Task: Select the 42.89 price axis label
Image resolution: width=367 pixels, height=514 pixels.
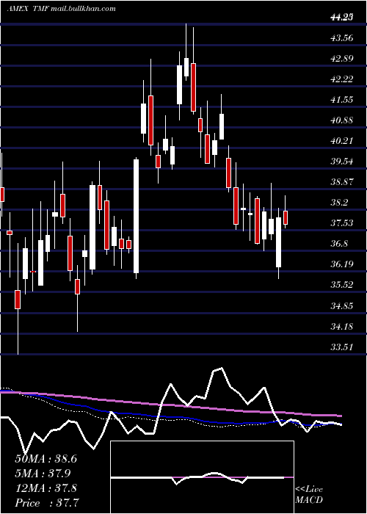Action: point(342,59)
